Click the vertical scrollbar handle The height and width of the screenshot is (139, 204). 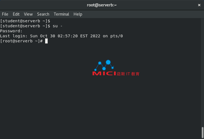pos(203,133)
